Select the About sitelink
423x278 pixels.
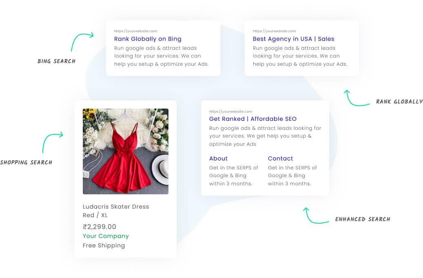click(x=218, y=158)
